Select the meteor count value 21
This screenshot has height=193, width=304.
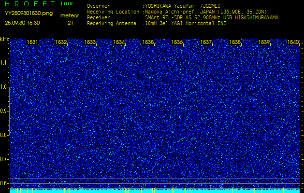pos(70,22)
